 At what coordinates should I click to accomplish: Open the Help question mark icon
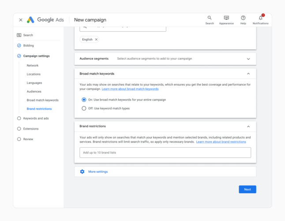243,18
